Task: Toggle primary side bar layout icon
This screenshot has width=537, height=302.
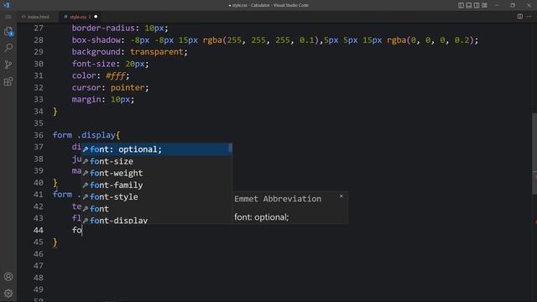Action: pyautogui.click(x=461, y=5)
